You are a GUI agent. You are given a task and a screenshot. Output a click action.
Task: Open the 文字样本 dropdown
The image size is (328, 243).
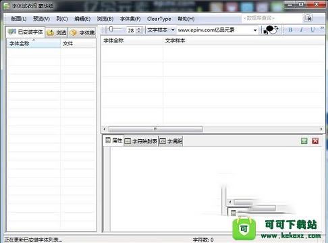point(161,30)
